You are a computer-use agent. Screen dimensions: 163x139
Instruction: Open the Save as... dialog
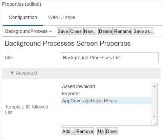pos(143,31)
